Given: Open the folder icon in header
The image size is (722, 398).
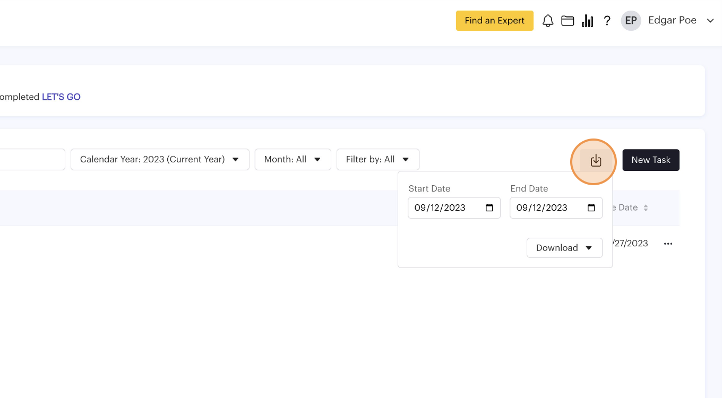Looking at the screenshot, I should 568,21.
